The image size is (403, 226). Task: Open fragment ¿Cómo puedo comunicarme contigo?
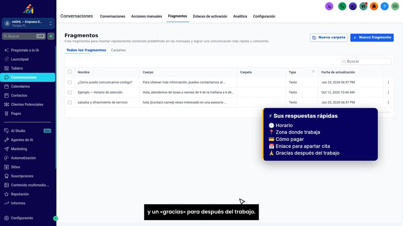click(x=105, y=82)
